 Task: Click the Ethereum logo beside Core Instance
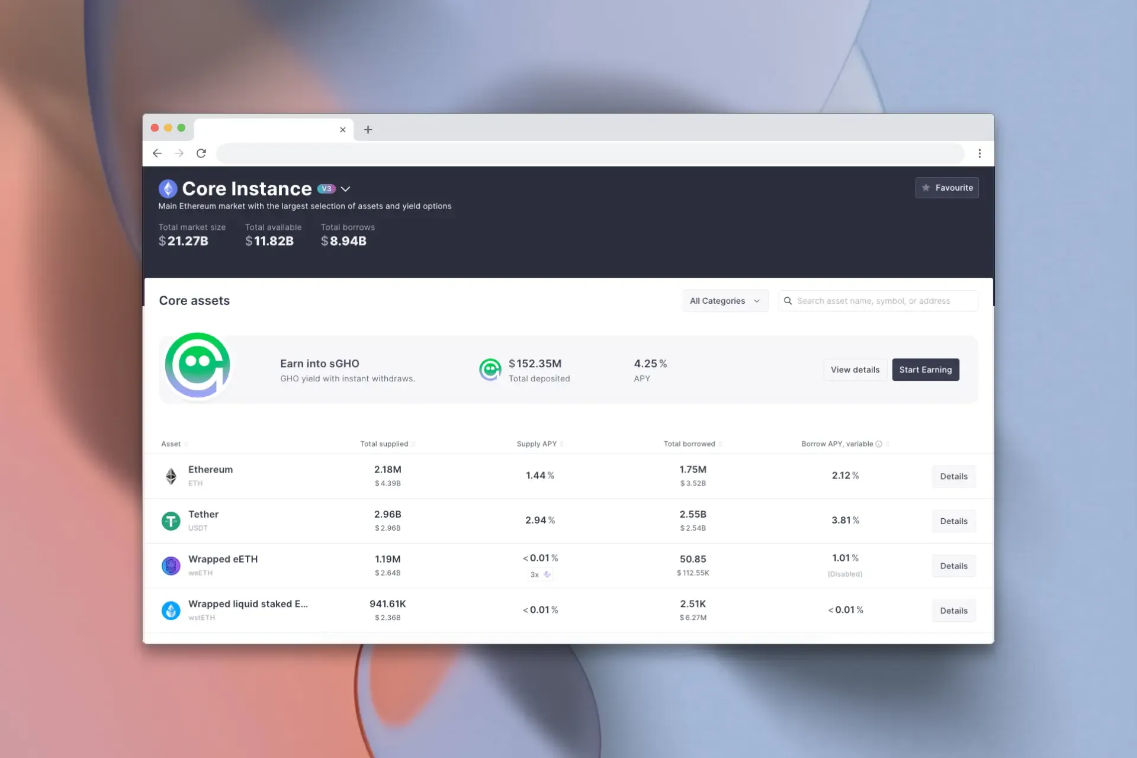pos(168,189)
